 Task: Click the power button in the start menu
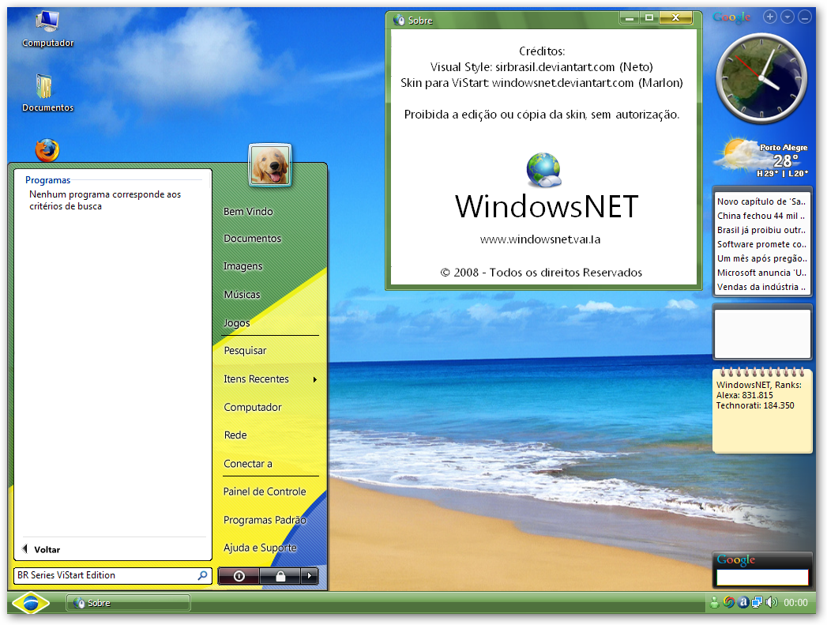click(x=239, y=576)
